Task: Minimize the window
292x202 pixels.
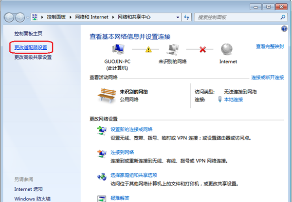Action: [255, 7]
